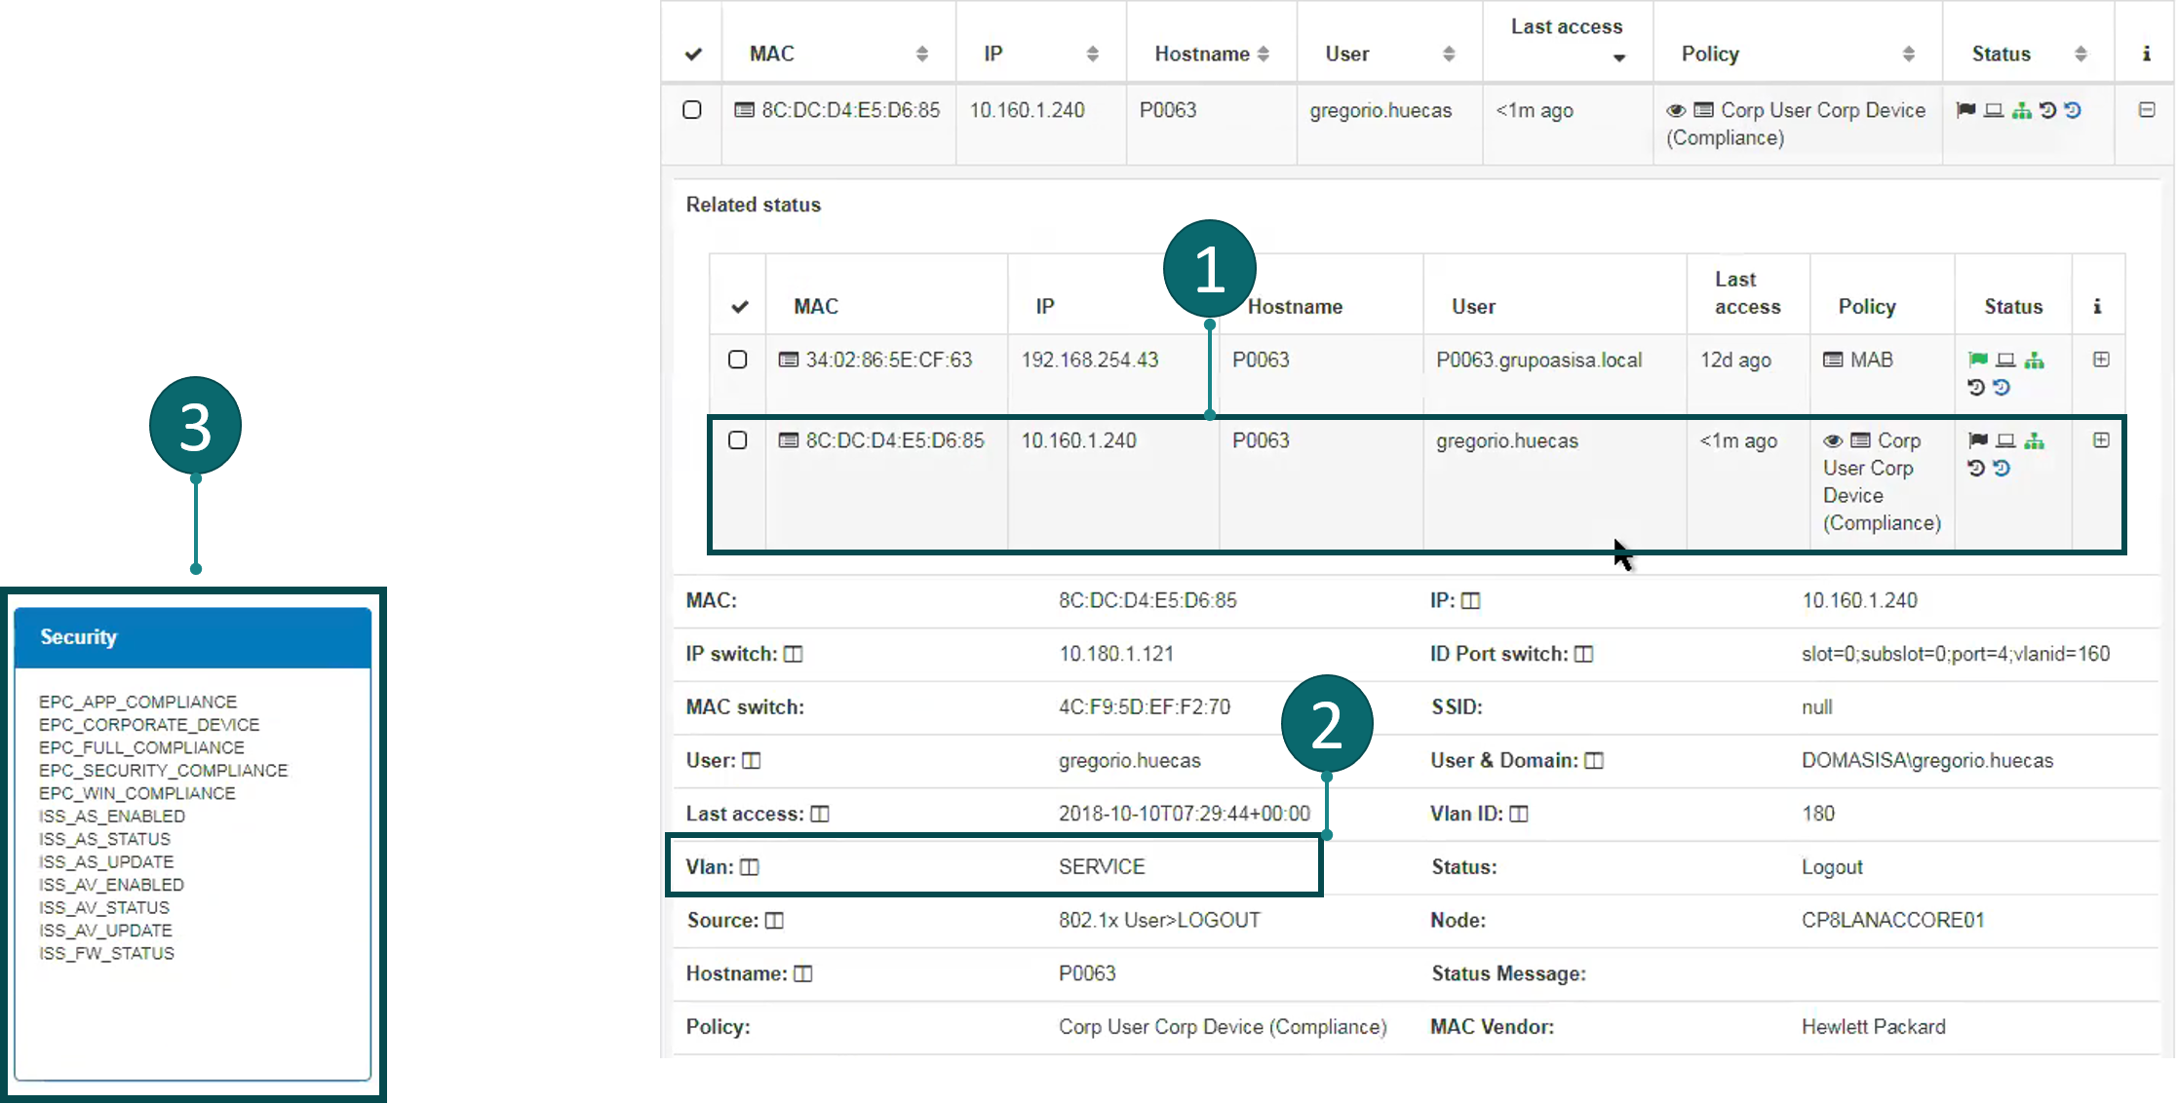Toggle the eye icon in the top row policy

(x=1676, y=110)
